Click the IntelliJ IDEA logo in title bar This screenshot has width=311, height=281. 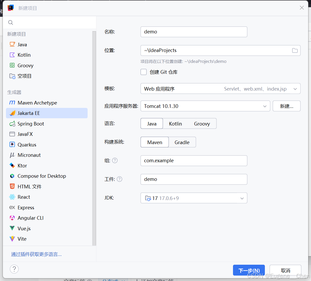coord(11,8)
